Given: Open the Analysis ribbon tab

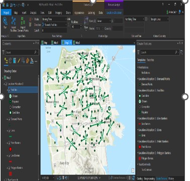Looking at the screenshot, I should (x=33, y=13).
